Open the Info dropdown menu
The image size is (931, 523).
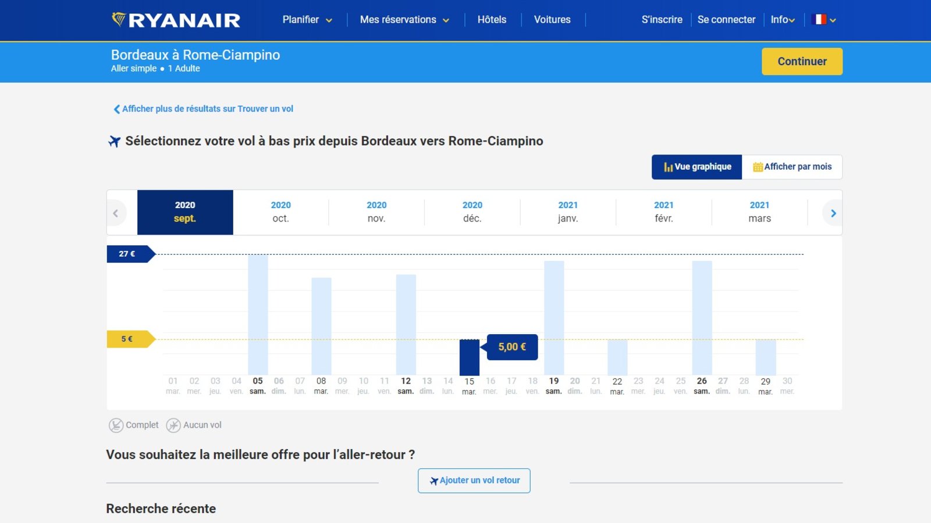tap(782, 20)
